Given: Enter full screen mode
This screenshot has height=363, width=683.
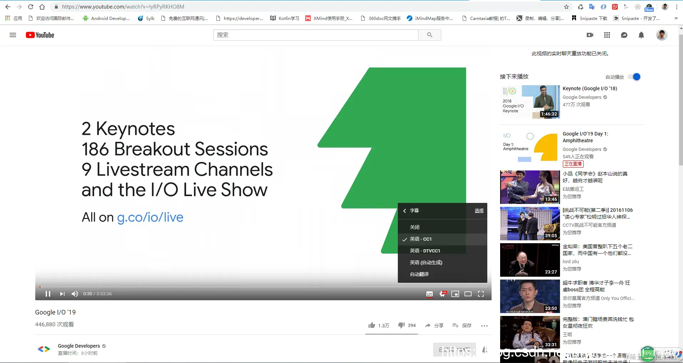Looking at the screenshot, I should (481, 294).
